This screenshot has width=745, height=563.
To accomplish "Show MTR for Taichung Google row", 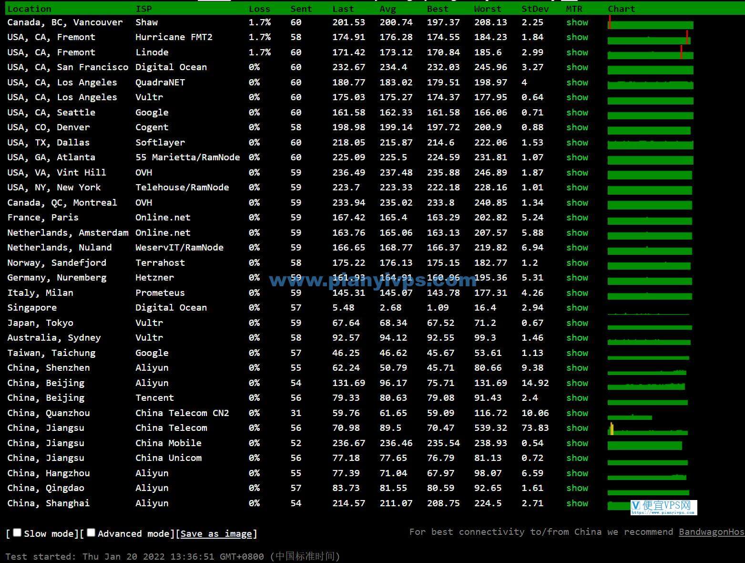I will pos(577,353).
